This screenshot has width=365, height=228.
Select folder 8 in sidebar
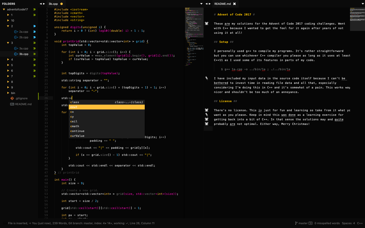click(19, 82)
